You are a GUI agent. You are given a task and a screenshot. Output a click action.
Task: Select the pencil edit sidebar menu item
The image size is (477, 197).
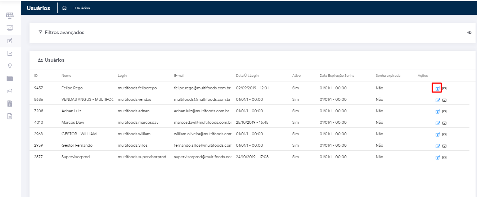click(10, 41)
